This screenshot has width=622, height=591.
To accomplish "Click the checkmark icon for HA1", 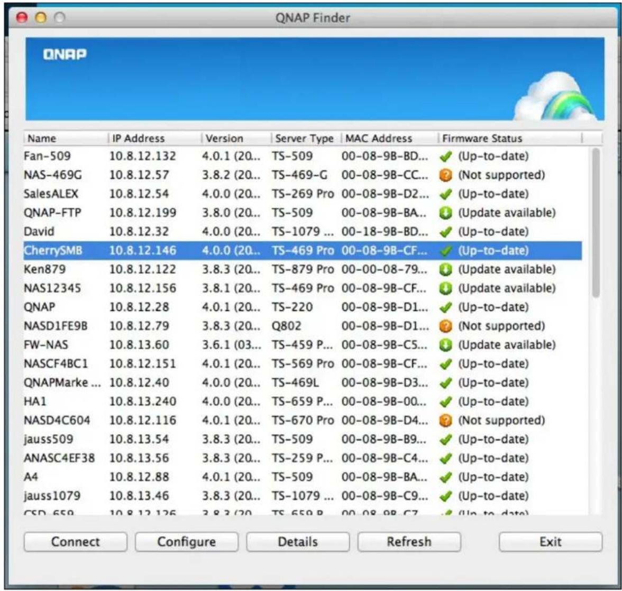I will [x=445, y=402].
